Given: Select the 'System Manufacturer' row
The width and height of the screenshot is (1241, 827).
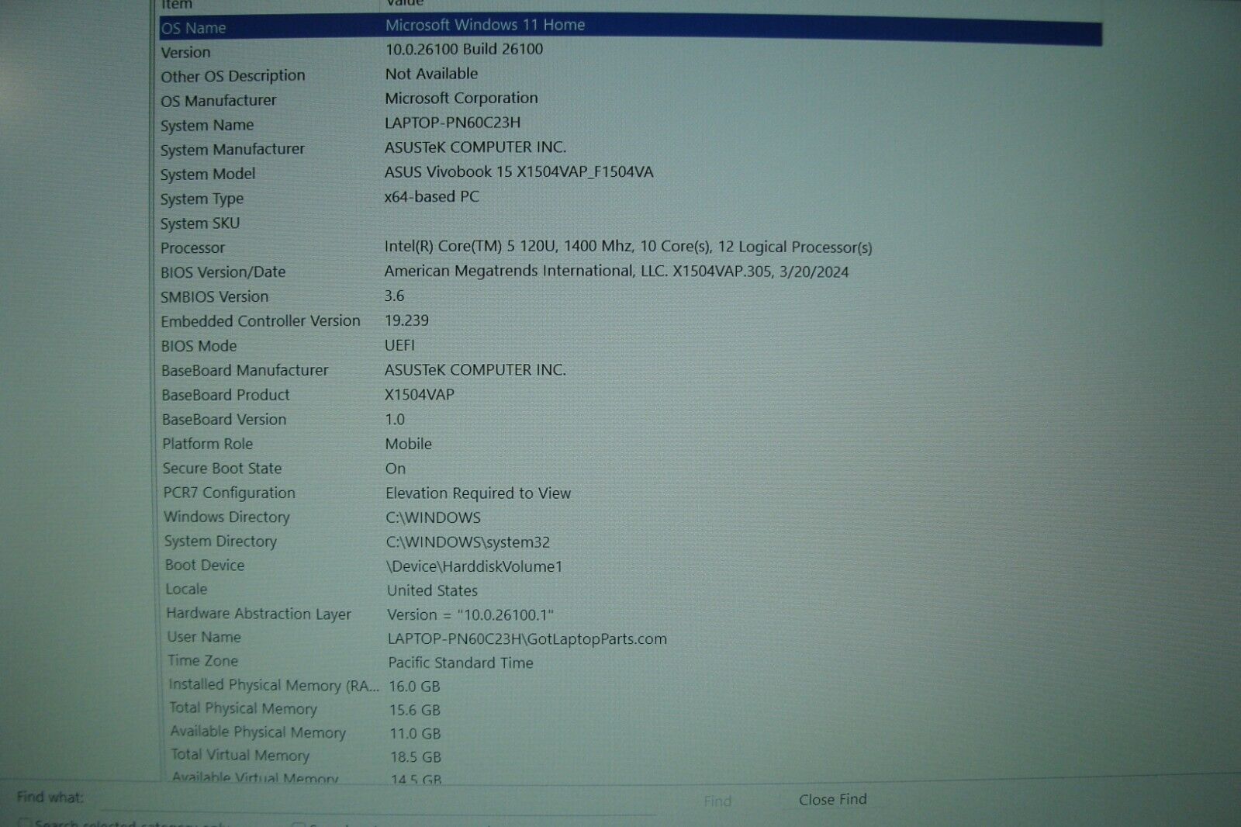Looking at the screenshot, I should 232,149.
